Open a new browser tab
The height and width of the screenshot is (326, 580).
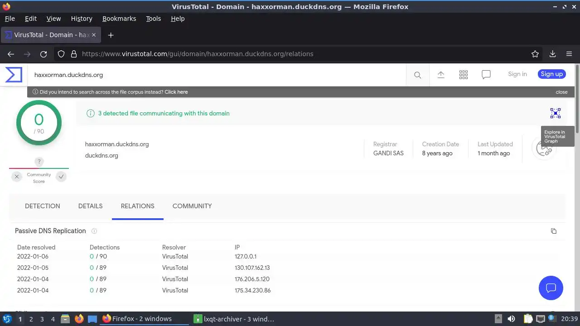[111, 35]
